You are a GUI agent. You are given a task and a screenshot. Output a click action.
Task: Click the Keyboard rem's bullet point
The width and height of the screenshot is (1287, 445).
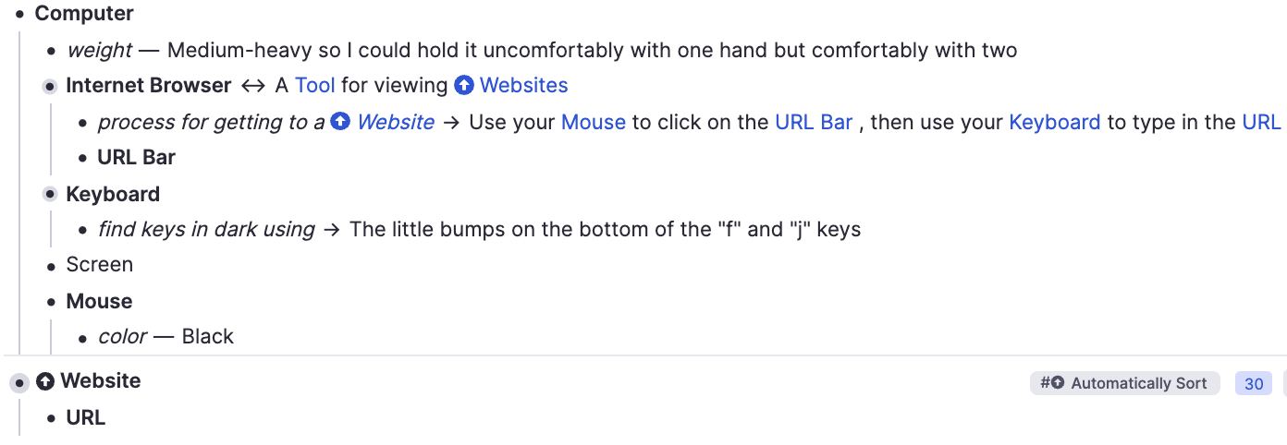pos(51,195)
